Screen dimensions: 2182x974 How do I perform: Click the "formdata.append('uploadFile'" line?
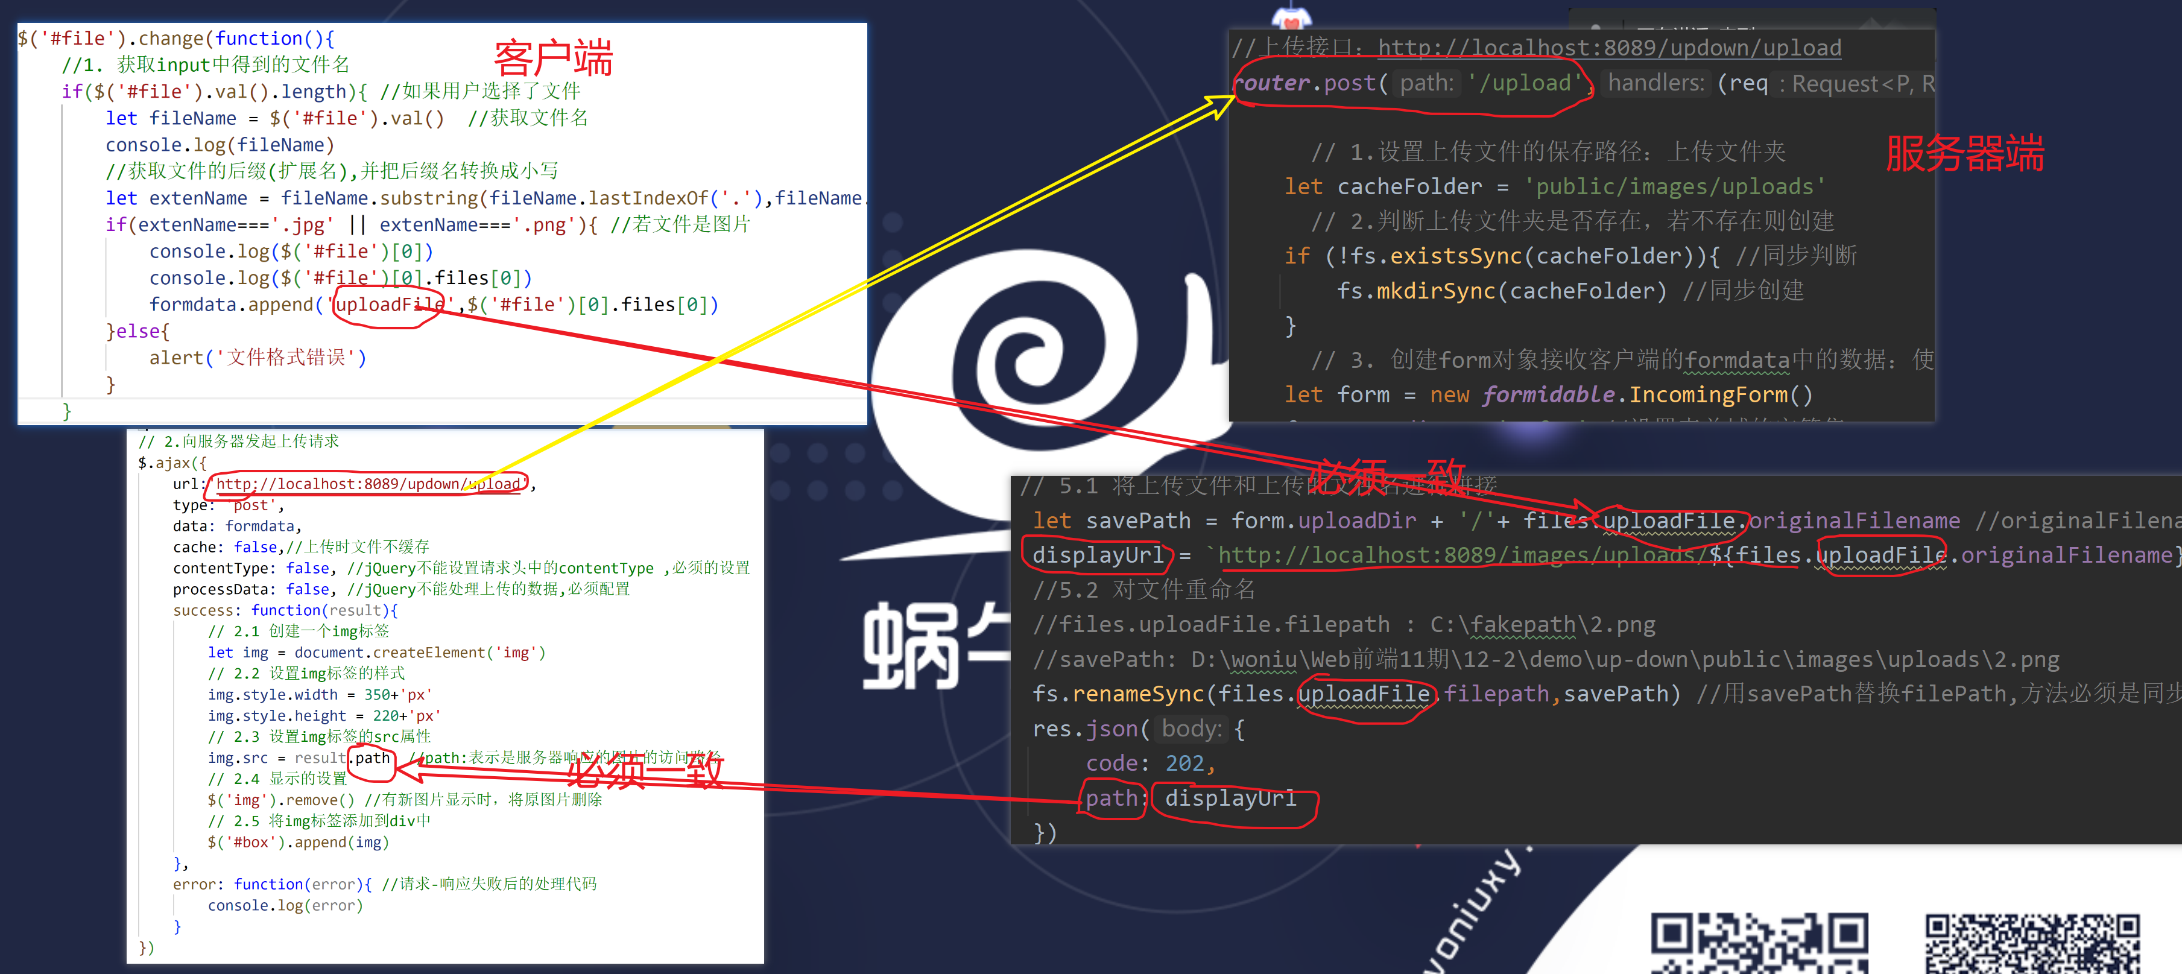point(434,305)
